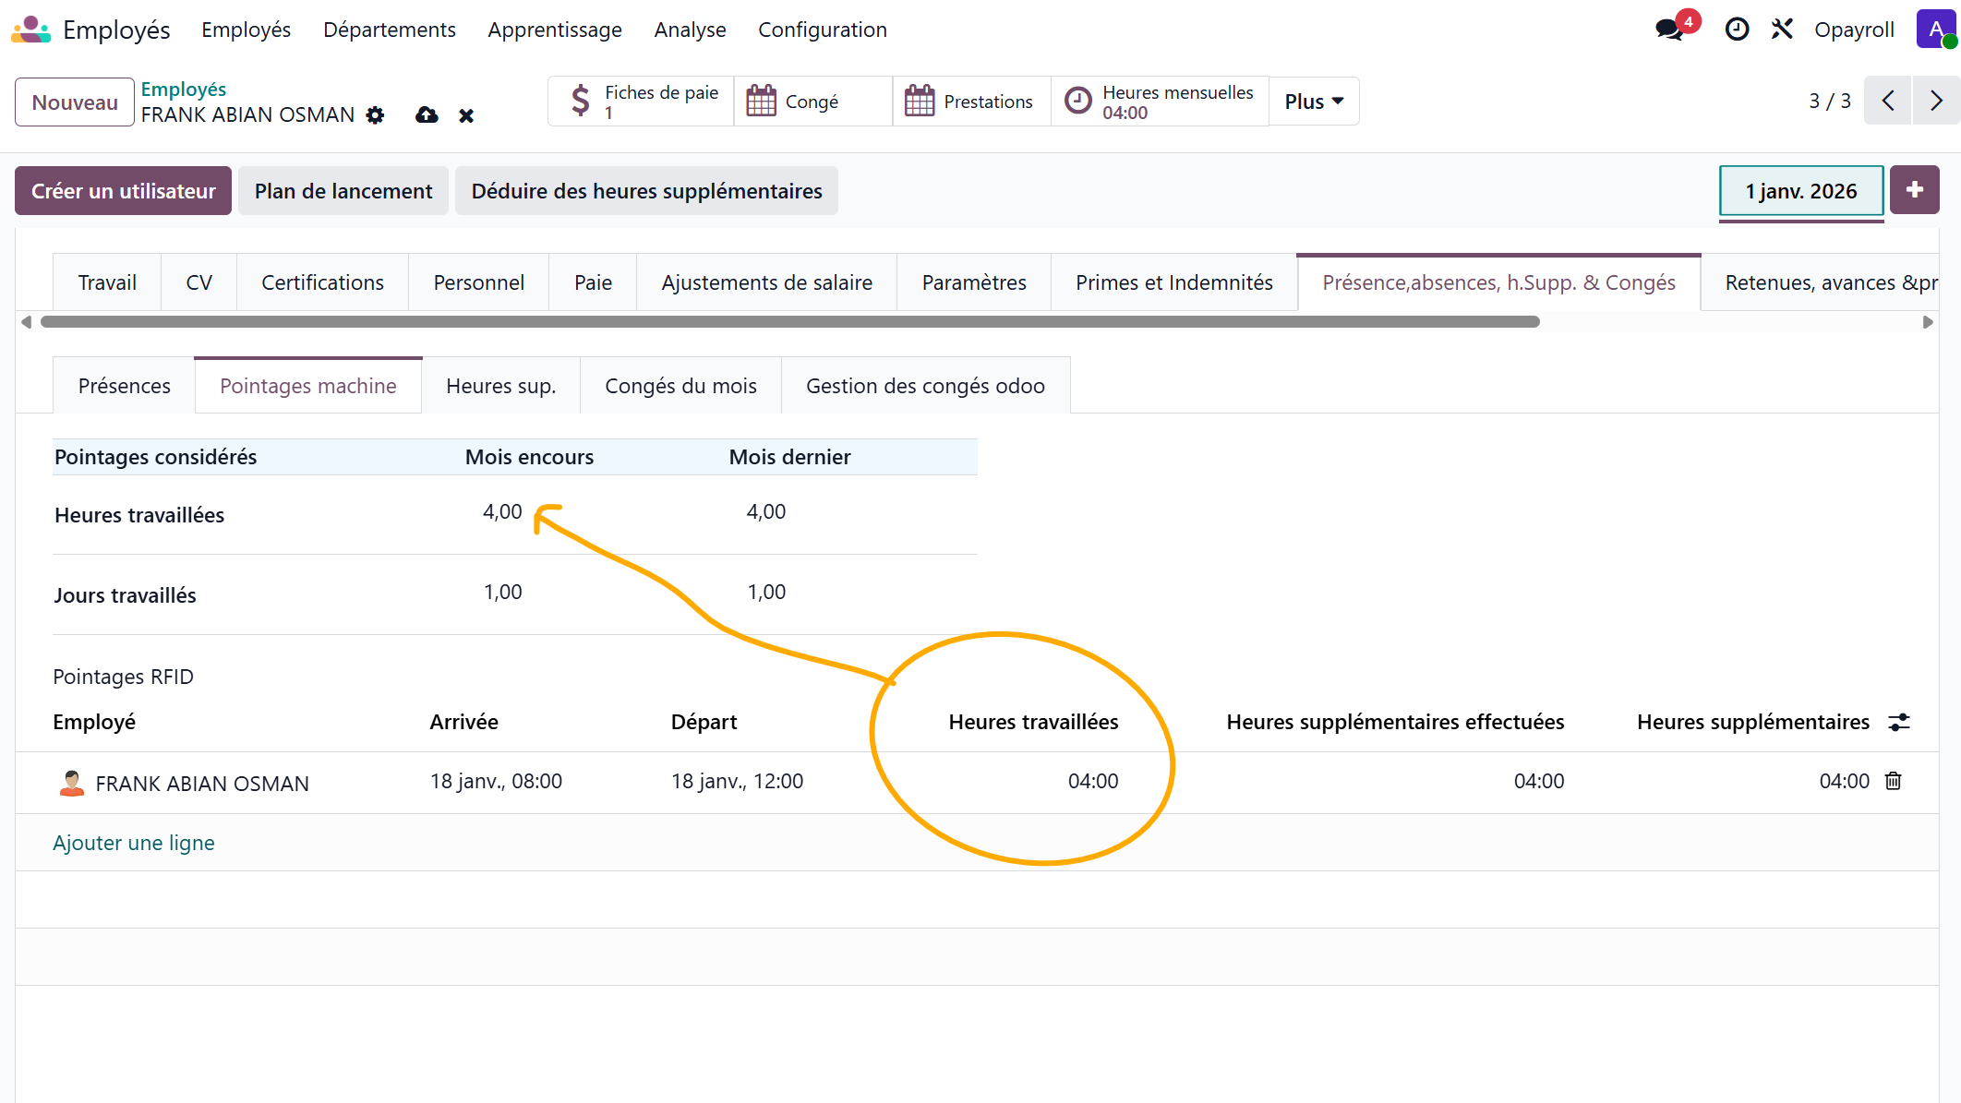The width and height of the screenshot is (1961, 1103).
Task: Click the gear actions icon beside employee name
Action: [x=375, y=115]
